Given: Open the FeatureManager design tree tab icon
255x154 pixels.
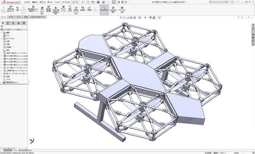Looking at the screenshot, I should click(3, 23).
